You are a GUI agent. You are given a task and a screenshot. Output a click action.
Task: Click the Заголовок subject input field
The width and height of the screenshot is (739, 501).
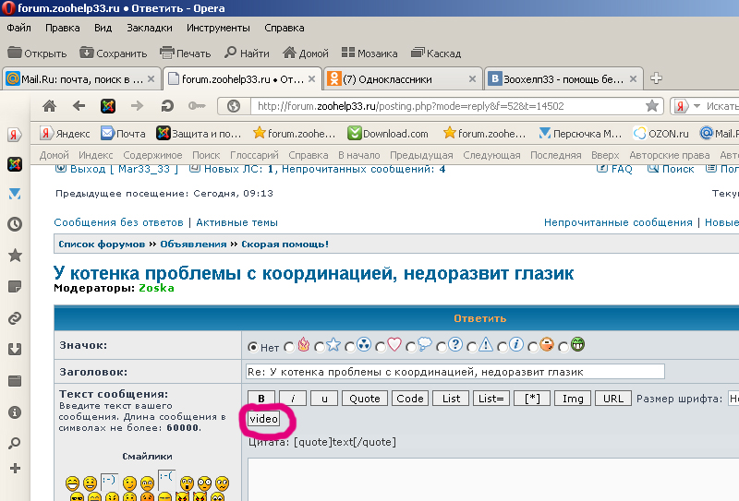pos(454,371)
